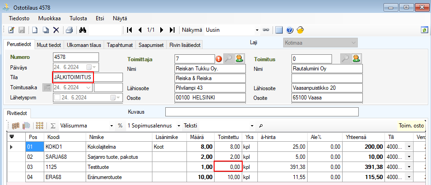431x185 pixels.
Task: Click the printer icon
Action: pyautogui.click(x=69, y=30)
